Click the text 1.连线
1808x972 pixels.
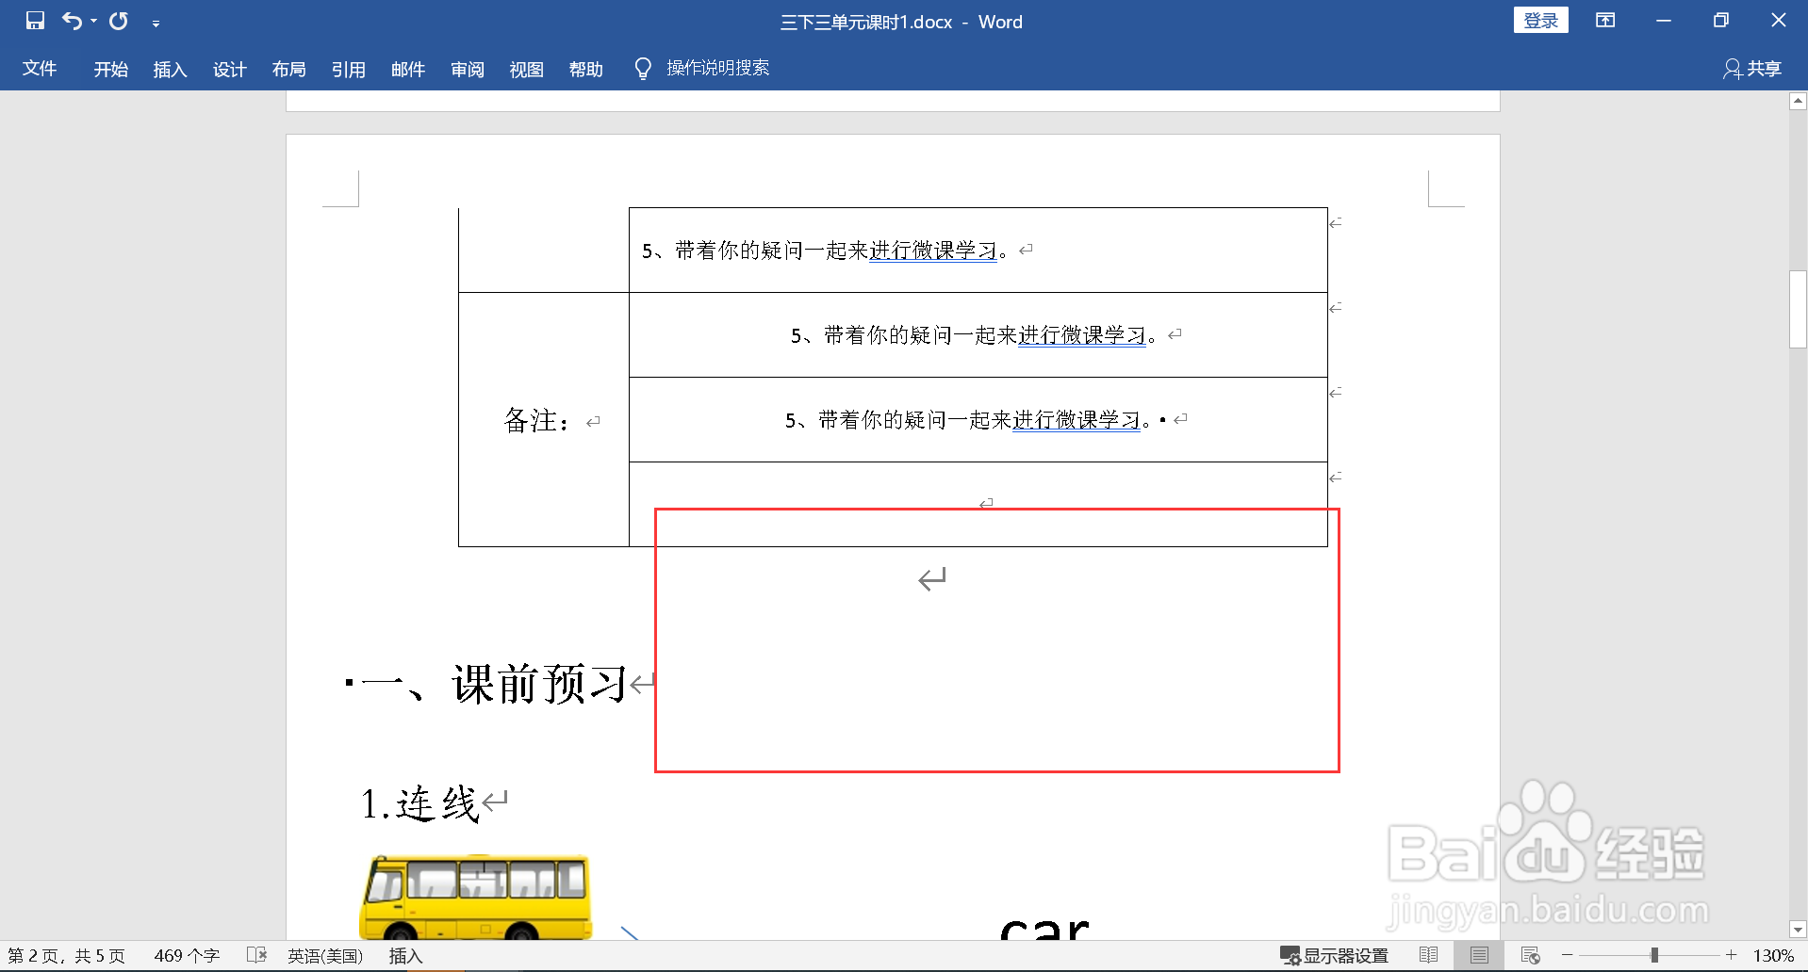(420, 804)
